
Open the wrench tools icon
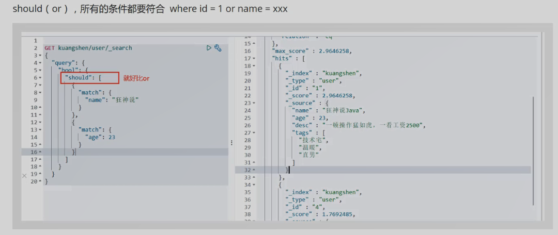(218, 48)
